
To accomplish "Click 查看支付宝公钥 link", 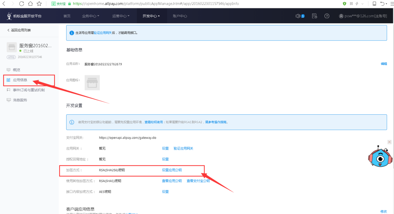I will tap(198, 181).
